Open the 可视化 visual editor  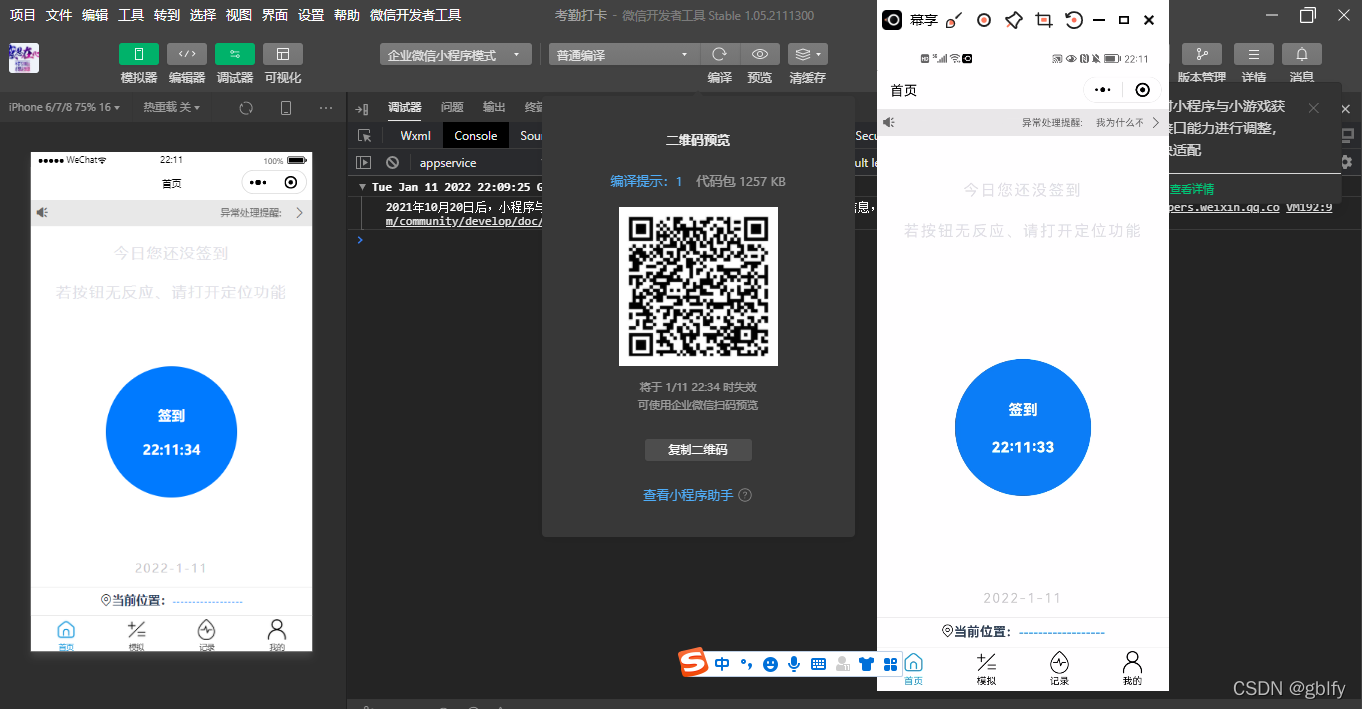tap(283, 54)
